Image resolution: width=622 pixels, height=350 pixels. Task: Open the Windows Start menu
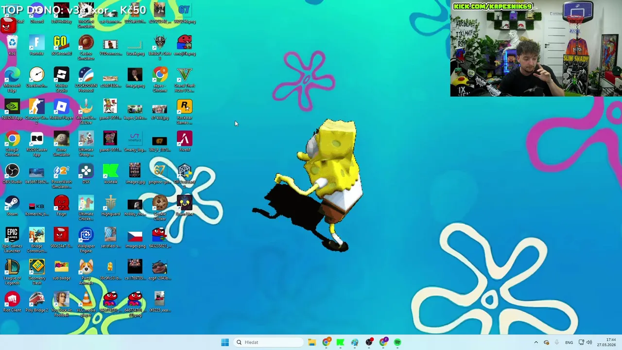[x=225, y=342]
